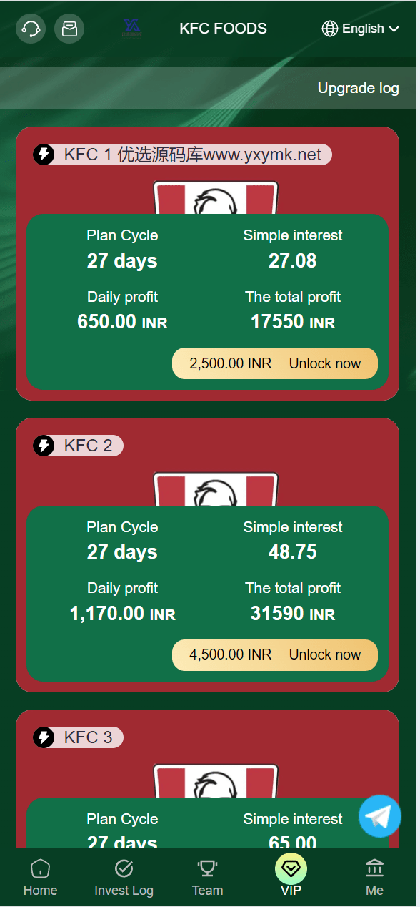Tap the blue app logo in header

point(131,28)
